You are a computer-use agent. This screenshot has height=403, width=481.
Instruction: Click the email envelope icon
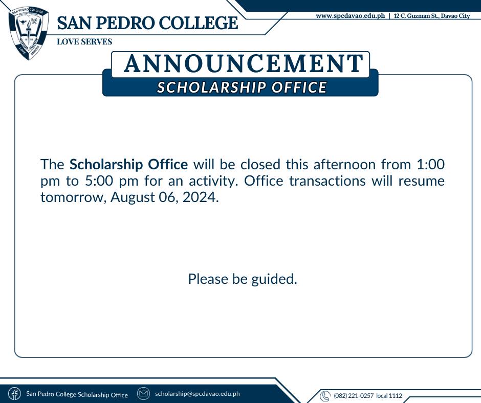click(x=143, y=393)
